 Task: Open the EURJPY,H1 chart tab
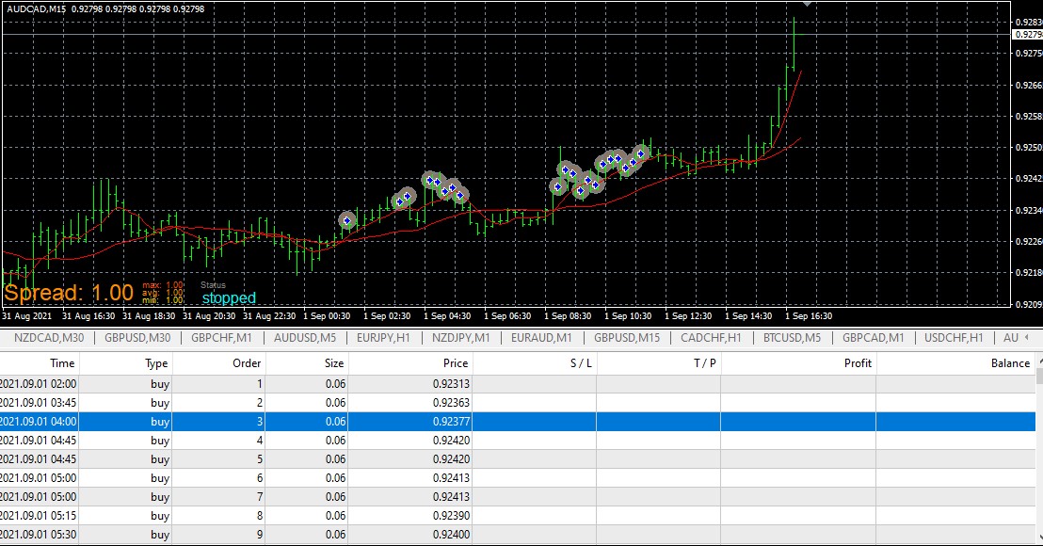point(383,338)
